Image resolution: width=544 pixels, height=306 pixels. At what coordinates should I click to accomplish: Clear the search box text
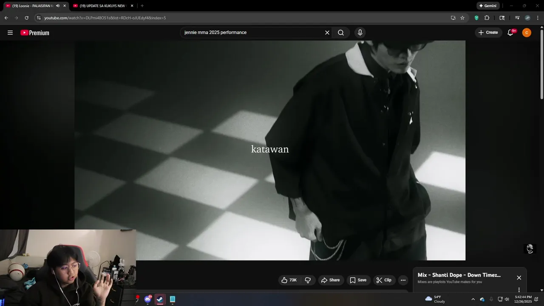327,33
